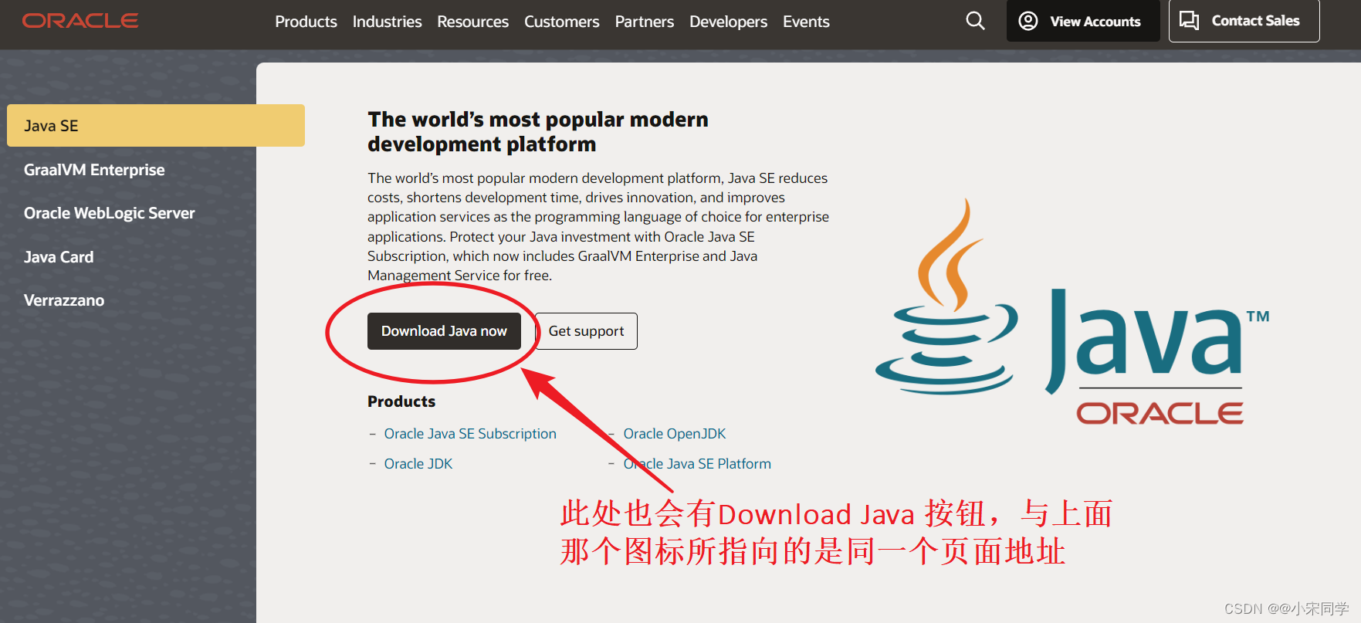This screenshot has height=623, width=1361.
Task: Click the Oracle logo in header
Action: click(x=80, y=21)
